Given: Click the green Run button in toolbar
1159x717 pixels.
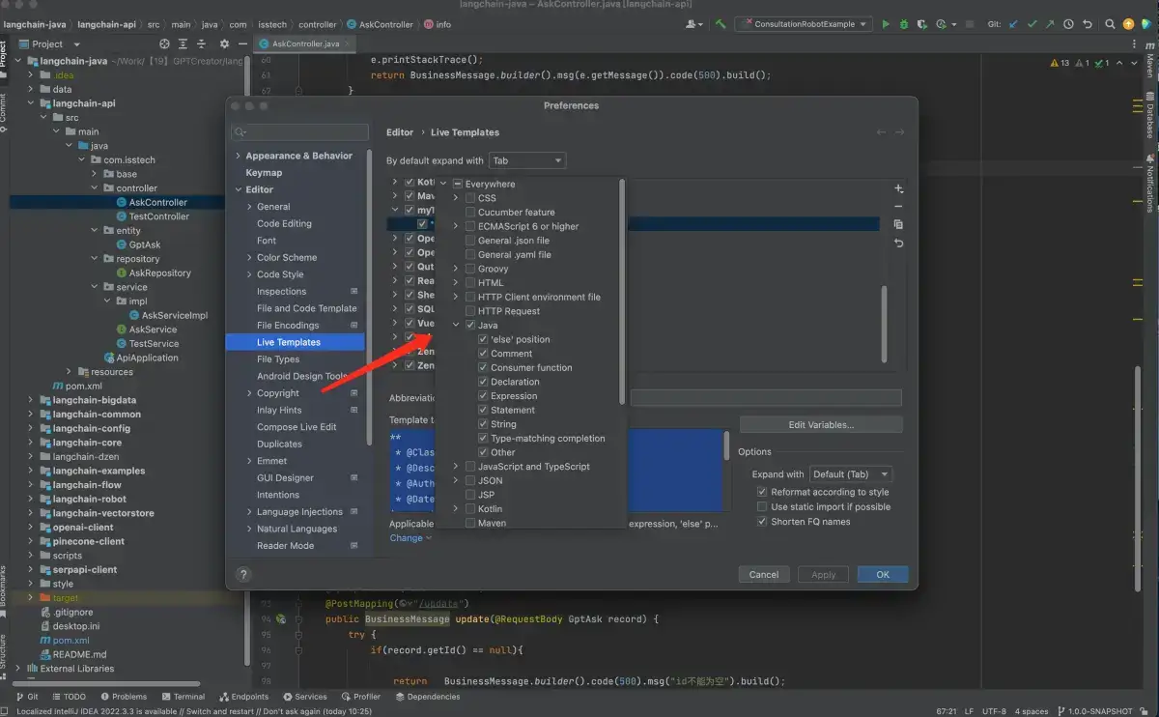Looking at the screenshot, I should click(886, 24).
